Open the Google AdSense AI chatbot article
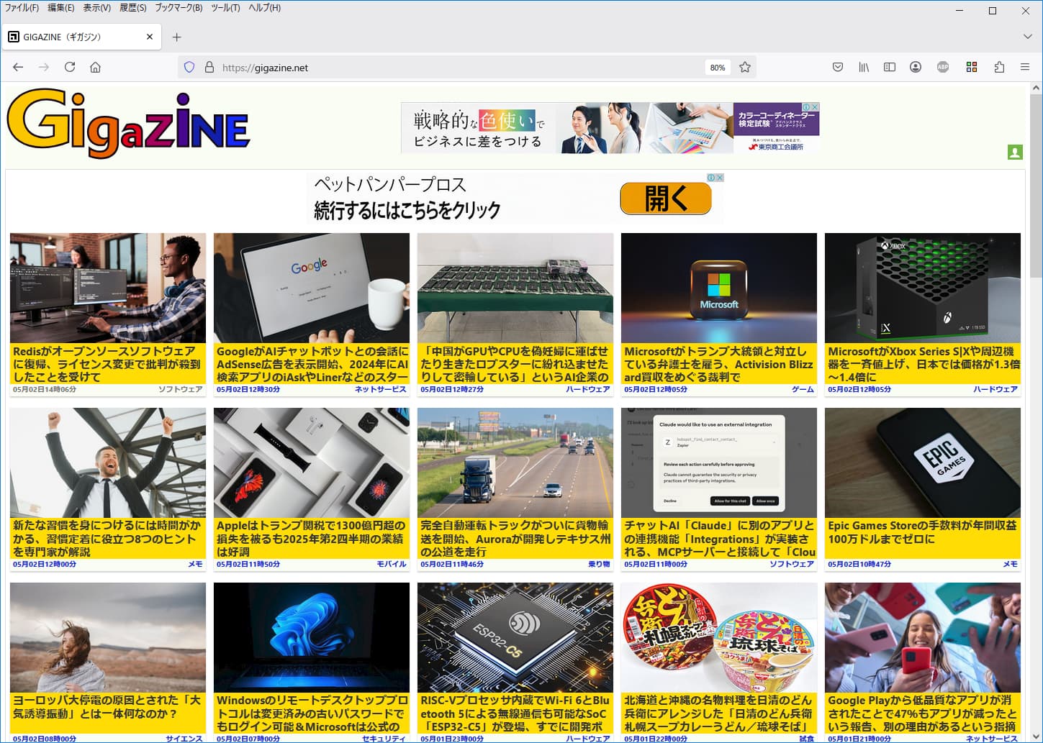This screenshot has width=1043, height=743. click(312, 364)
